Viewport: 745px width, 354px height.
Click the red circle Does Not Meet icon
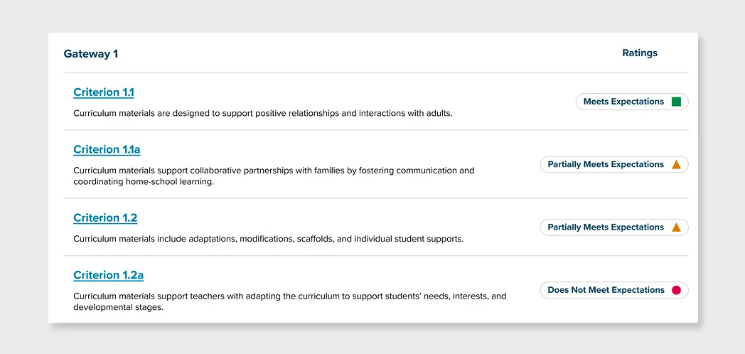tap(676, 290)
